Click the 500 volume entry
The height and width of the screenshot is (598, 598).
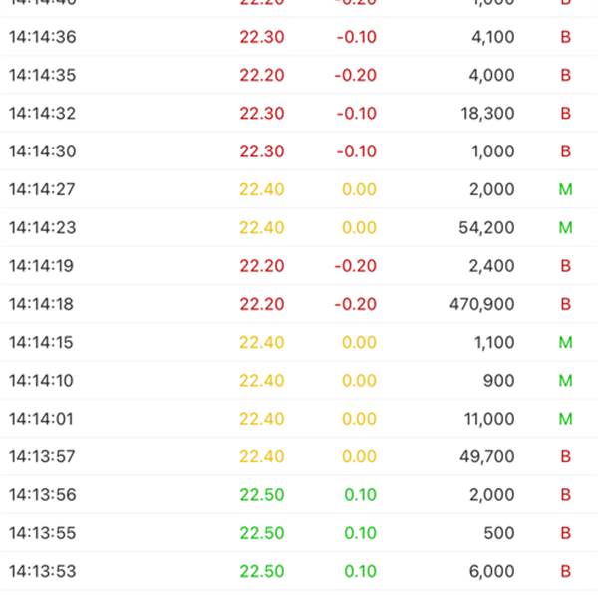498,533
